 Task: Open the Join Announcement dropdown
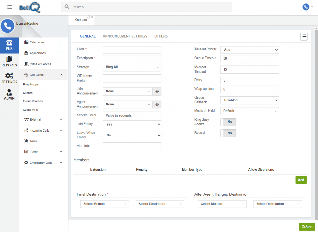click(128, 91)
